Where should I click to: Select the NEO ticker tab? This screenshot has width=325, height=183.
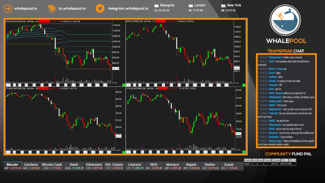(154, 166)
